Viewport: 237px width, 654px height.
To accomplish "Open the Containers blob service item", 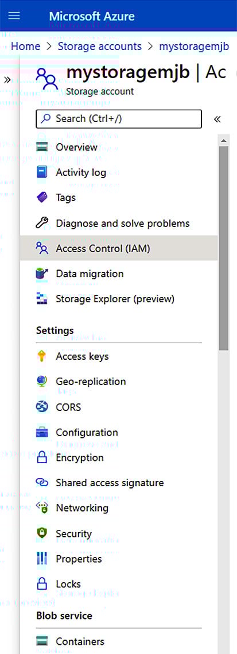I will tap(119, 641).
